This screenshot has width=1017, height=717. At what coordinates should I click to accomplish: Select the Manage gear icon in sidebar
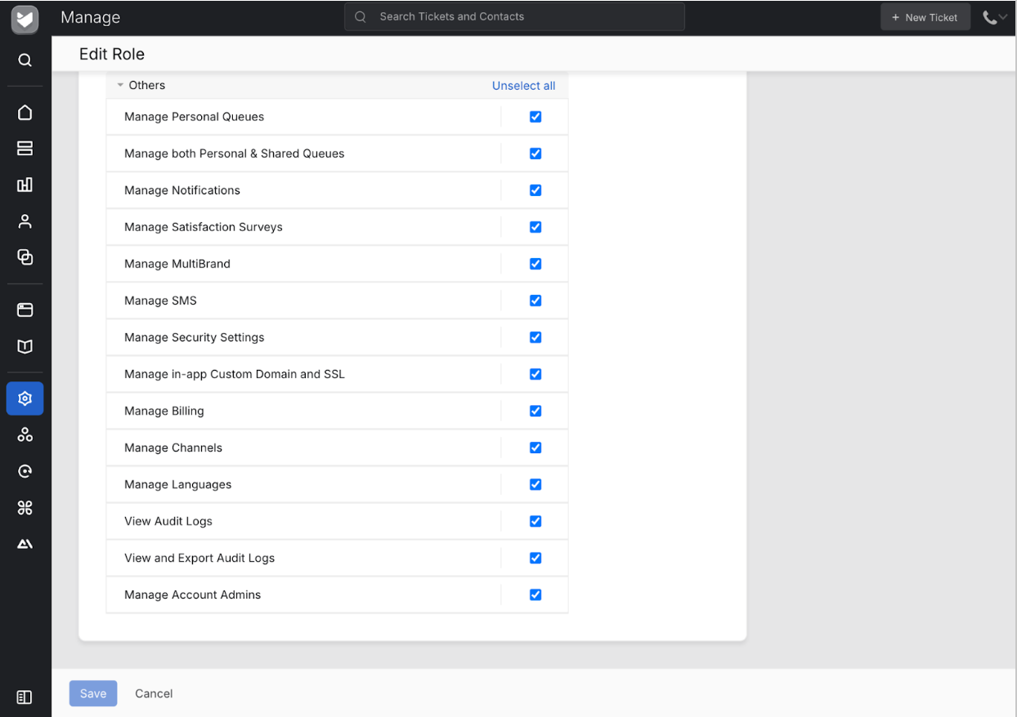pos(25,399)
